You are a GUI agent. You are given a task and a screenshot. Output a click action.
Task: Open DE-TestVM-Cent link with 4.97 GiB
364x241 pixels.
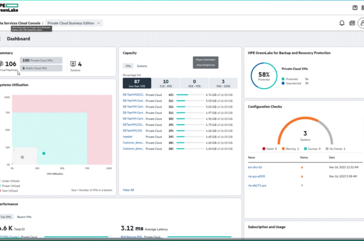(x=133, y=113)
